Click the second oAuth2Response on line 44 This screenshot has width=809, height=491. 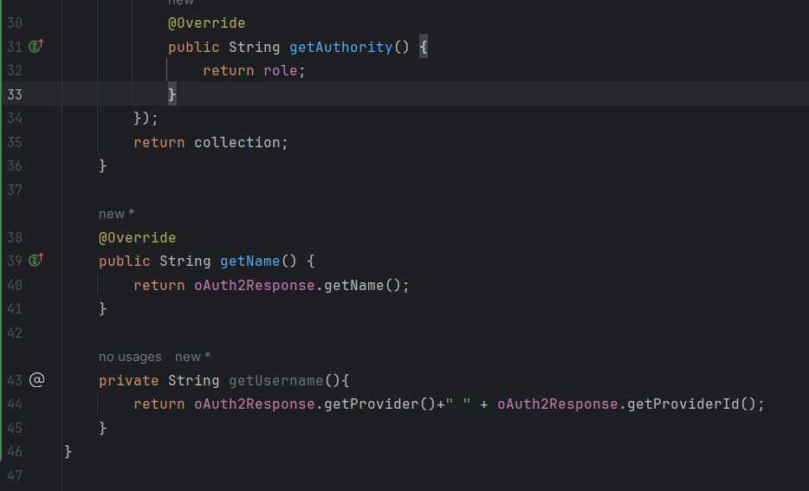(557, 404)
